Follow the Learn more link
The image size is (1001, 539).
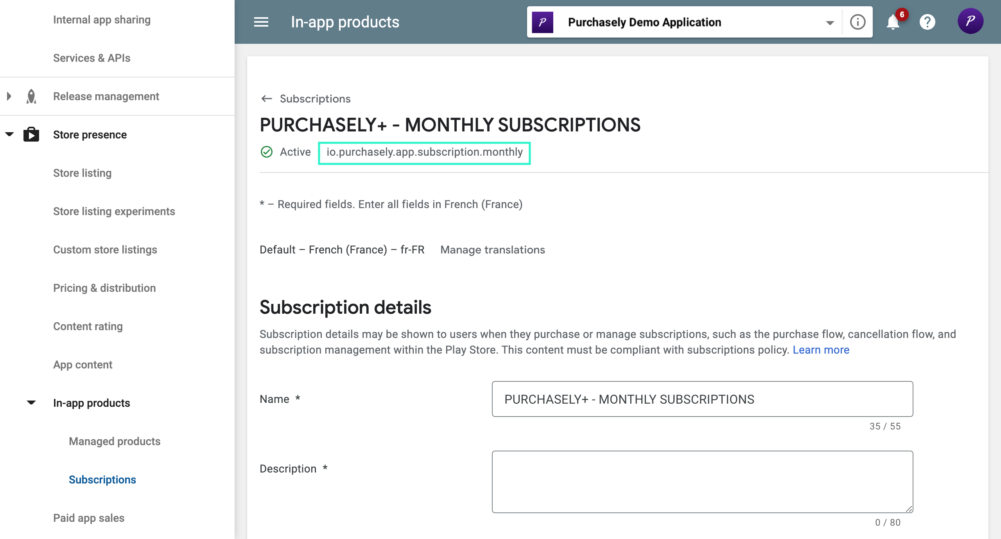[x=821, y=350]
